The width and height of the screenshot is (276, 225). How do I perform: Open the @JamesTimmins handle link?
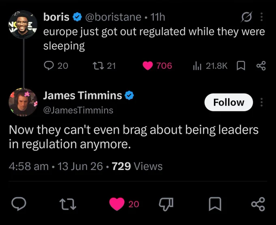pyautogui.click(x=78, y=110)
